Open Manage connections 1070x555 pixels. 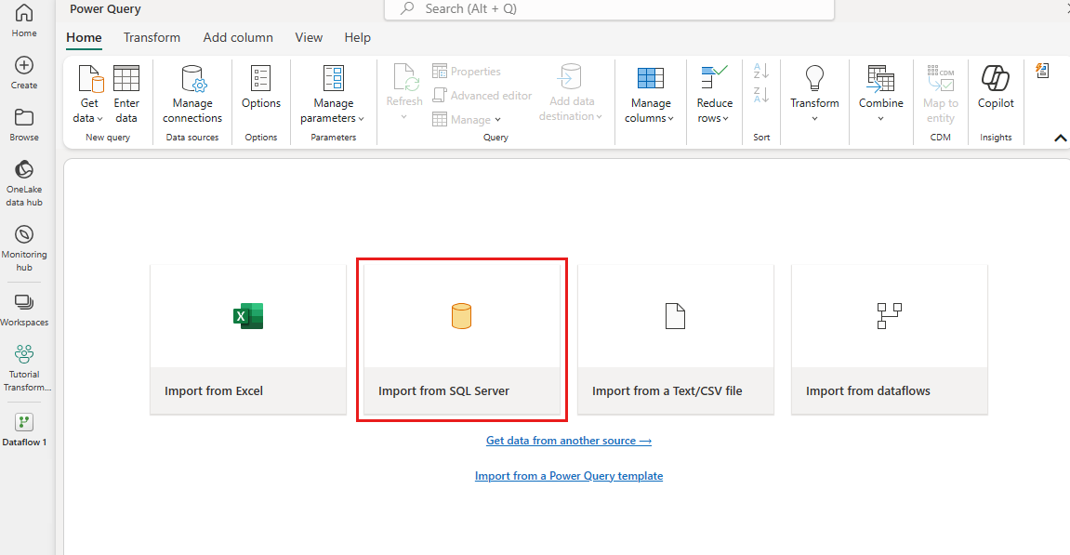(x=192, y=94)
